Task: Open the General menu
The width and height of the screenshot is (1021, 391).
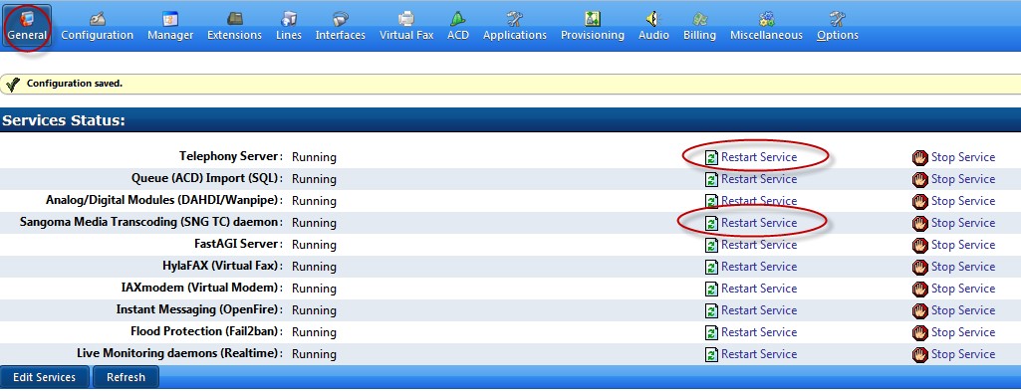Action: [x=27, y=27]
